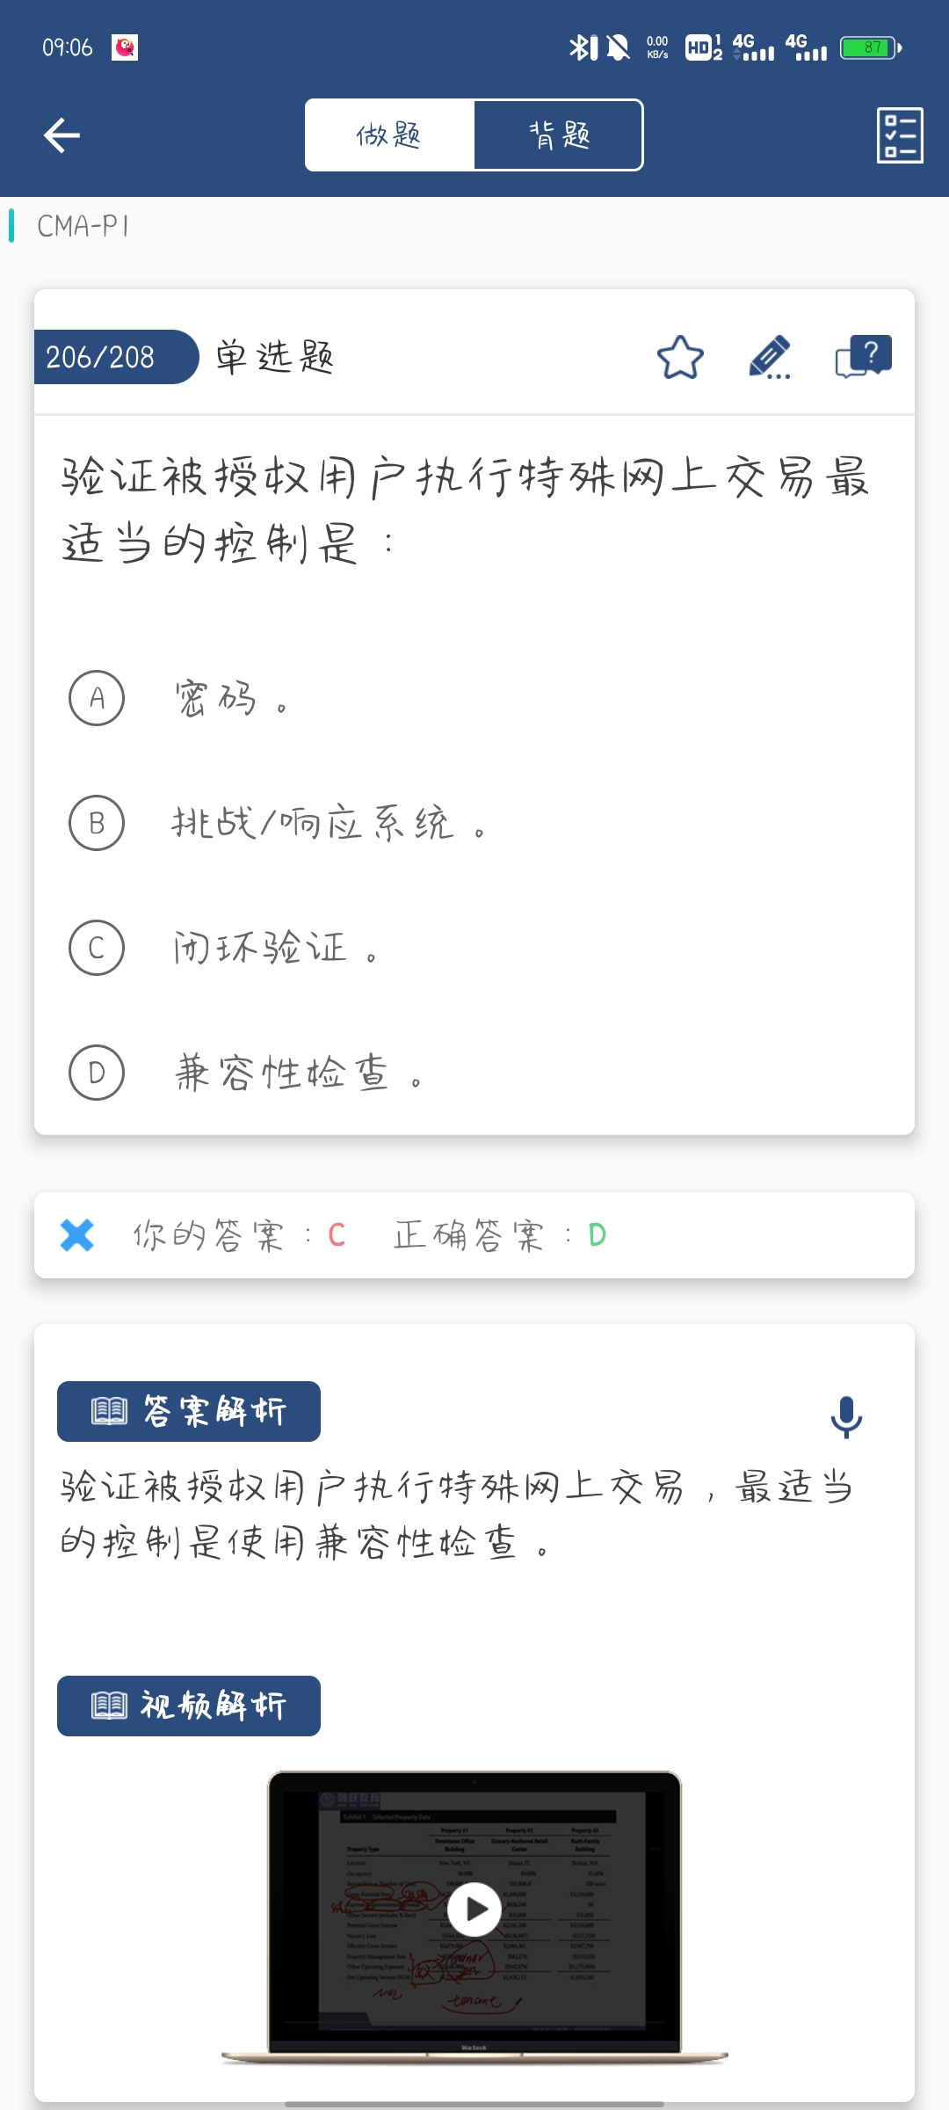Image resolution: width=949 pixels, height=2110 pixels.
Task: Play the video explanation
Action: (474, 1910)
